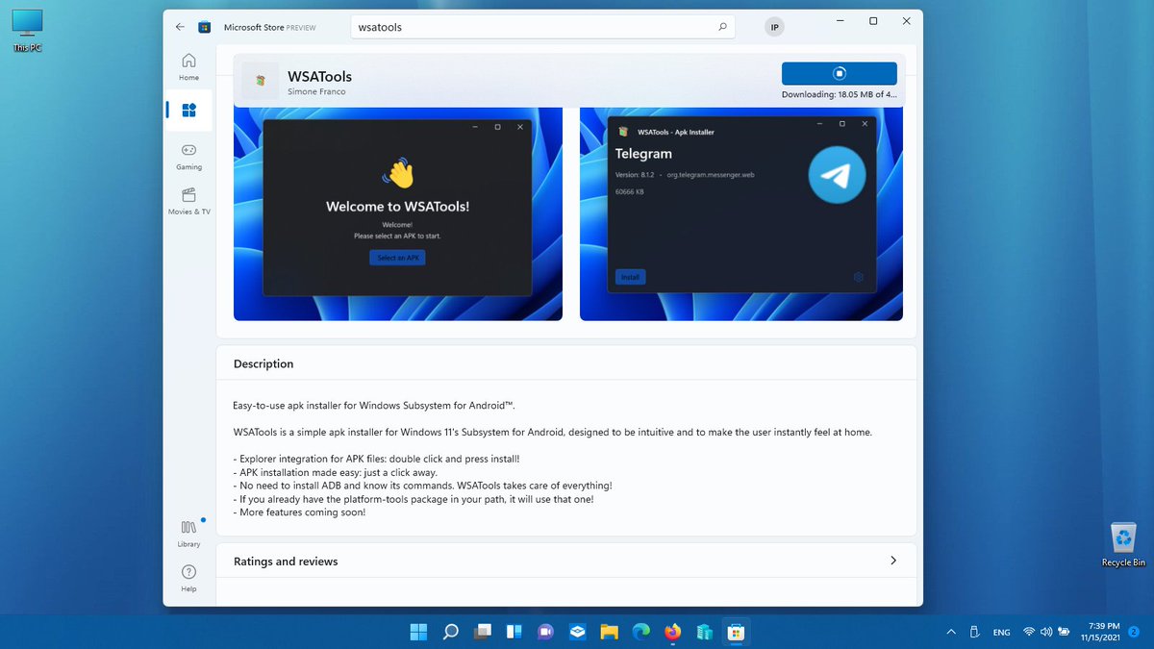Screen dimensions: 1154x649
Task: Click 'APK installation made easy' line
Action: point(335,472)
